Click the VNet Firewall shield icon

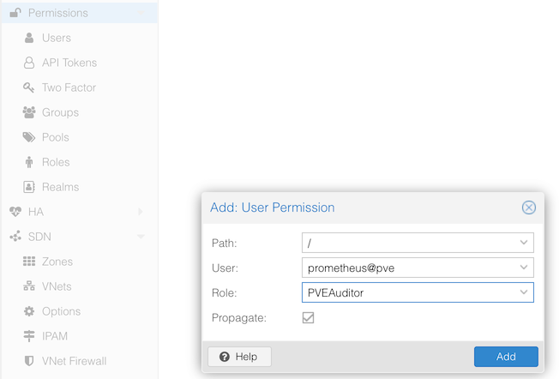pyautogui.click(x=28, y=361)
